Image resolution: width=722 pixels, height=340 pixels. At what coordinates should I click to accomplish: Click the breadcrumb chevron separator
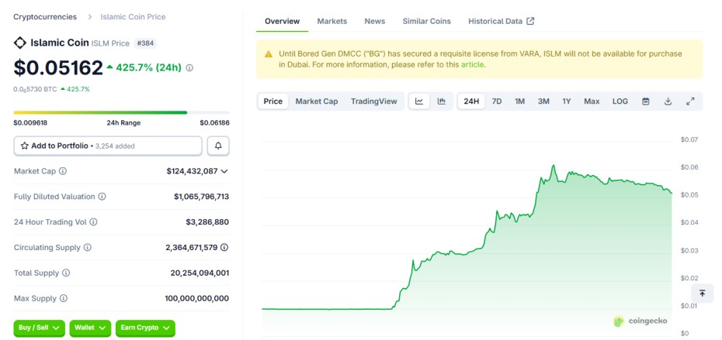coord(89,17)
